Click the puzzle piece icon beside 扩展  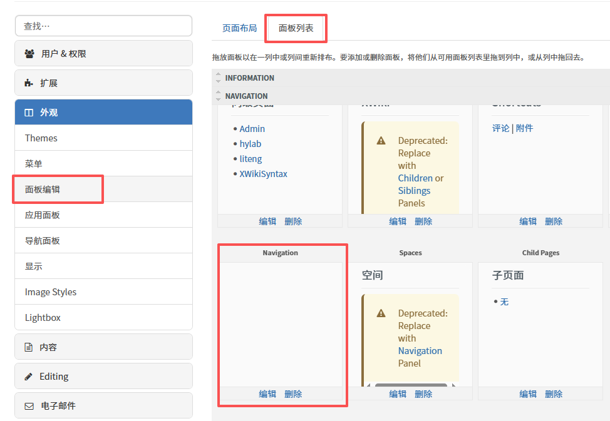pyautogui.click(x=29, y=83)
